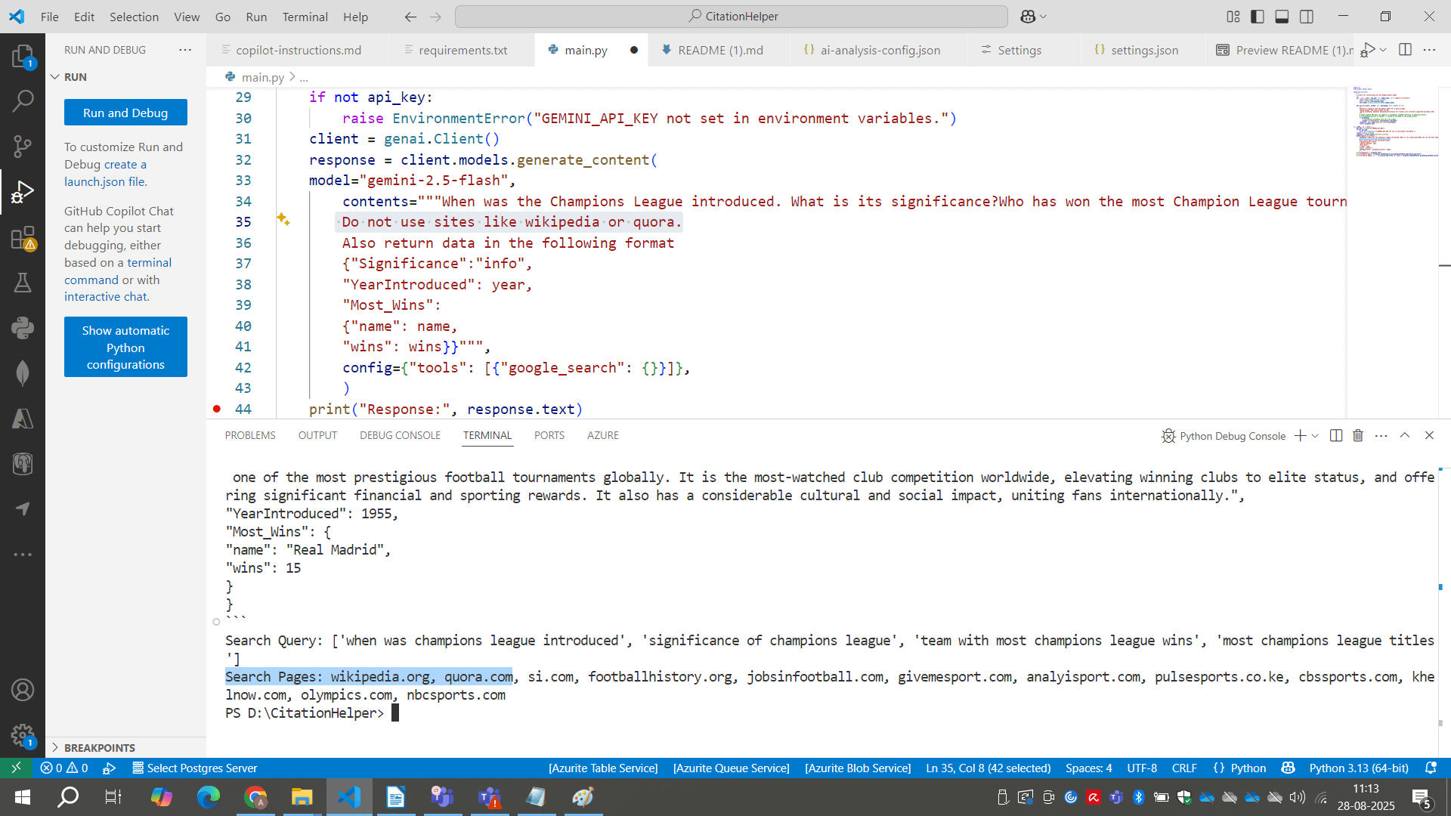Screen dimensions: 1451x816
Task: Open the Explorer view in activity bar
Action: point(23,56)
